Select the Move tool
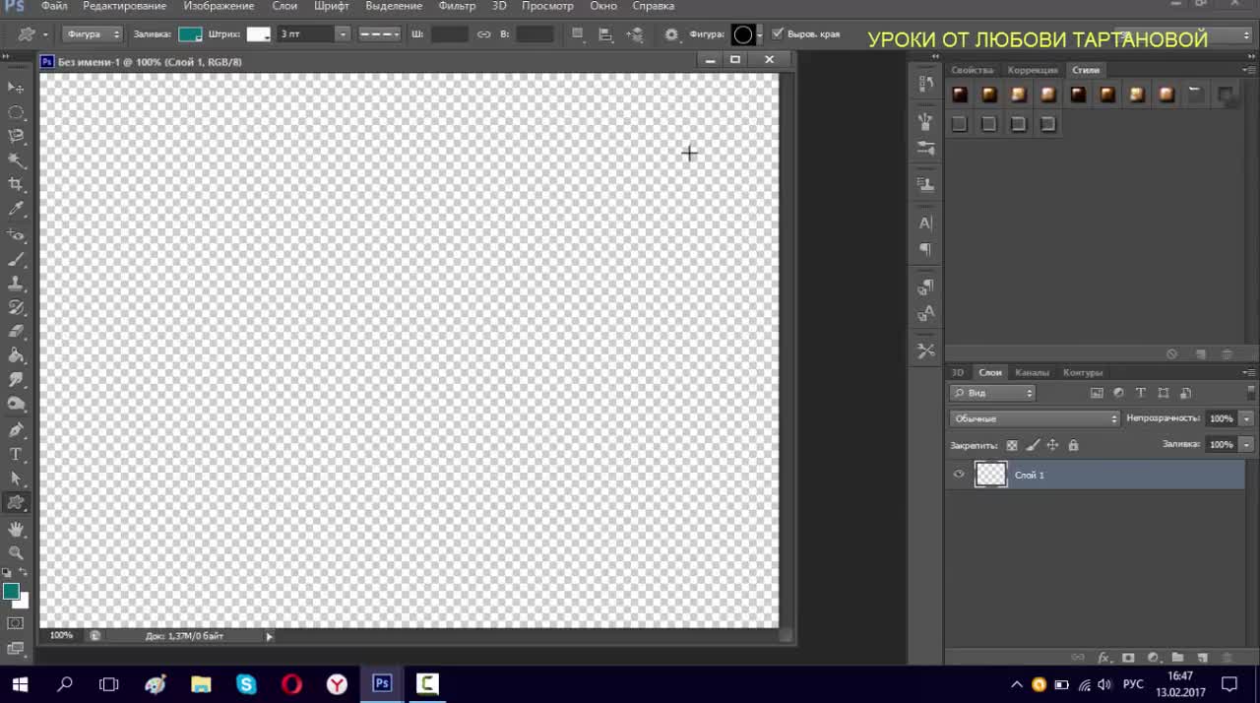The height and width of the screenshot is (703, 1260). pos(16,88)
